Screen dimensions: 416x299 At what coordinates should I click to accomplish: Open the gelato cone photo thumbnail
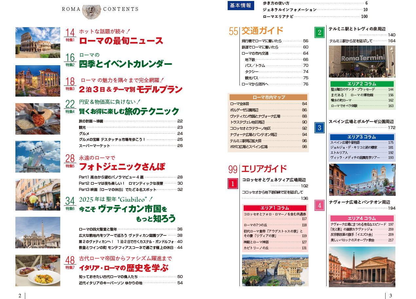[x=38, y=195]
